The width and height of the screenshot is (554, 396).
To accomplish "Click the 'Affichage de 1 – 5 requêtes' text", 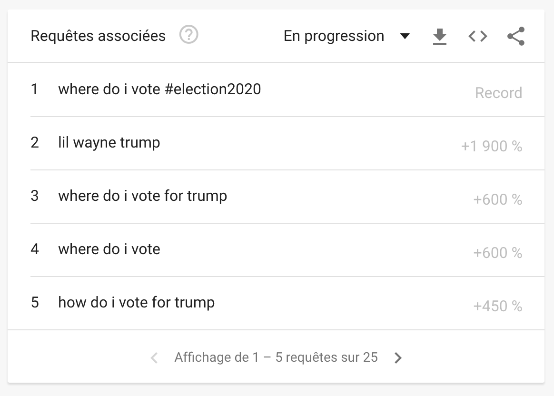I will click(276, 357).
